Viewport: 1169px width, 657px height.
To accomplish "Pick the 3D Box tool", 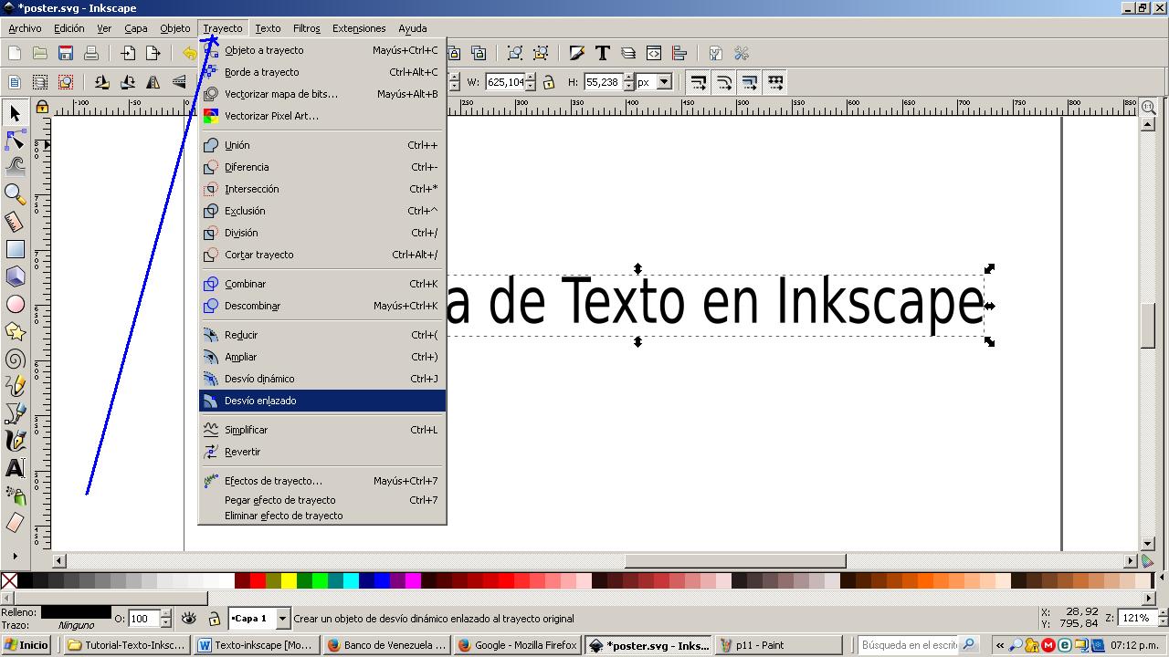I will (x=15, y=276).
